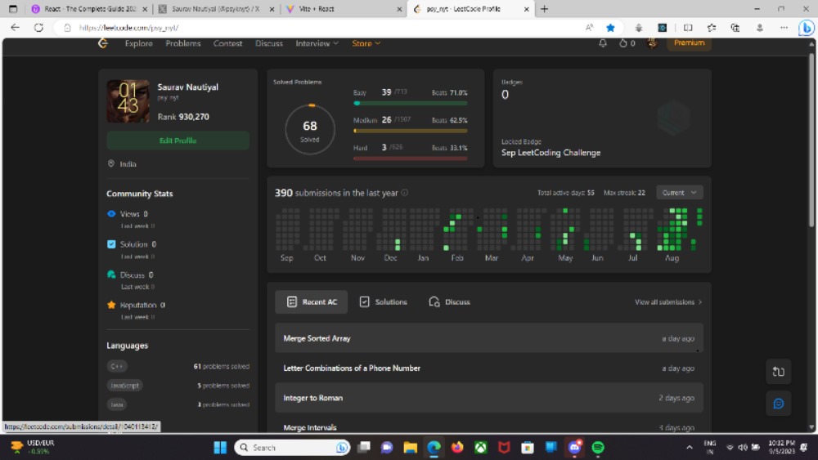The image size is (818, 460).
Task: Open Letter Combinations of a Phone Number
Action: coord(489,368)
